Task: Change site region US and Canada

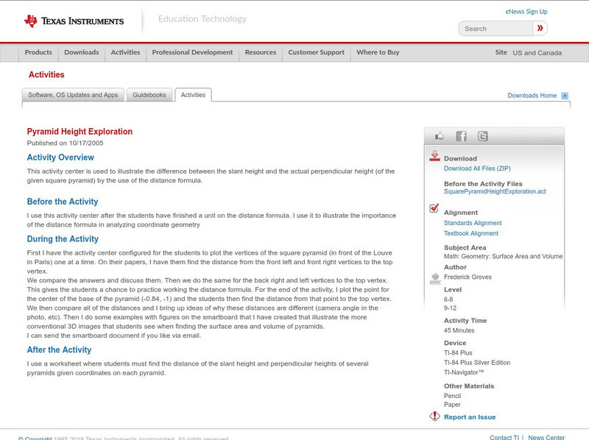Action: [537, 53]
